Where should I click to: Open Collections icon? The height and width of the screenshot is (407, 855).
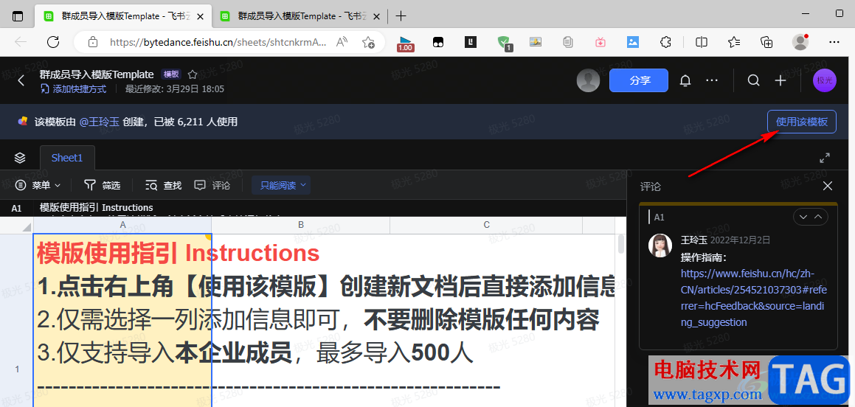(766, 42)
